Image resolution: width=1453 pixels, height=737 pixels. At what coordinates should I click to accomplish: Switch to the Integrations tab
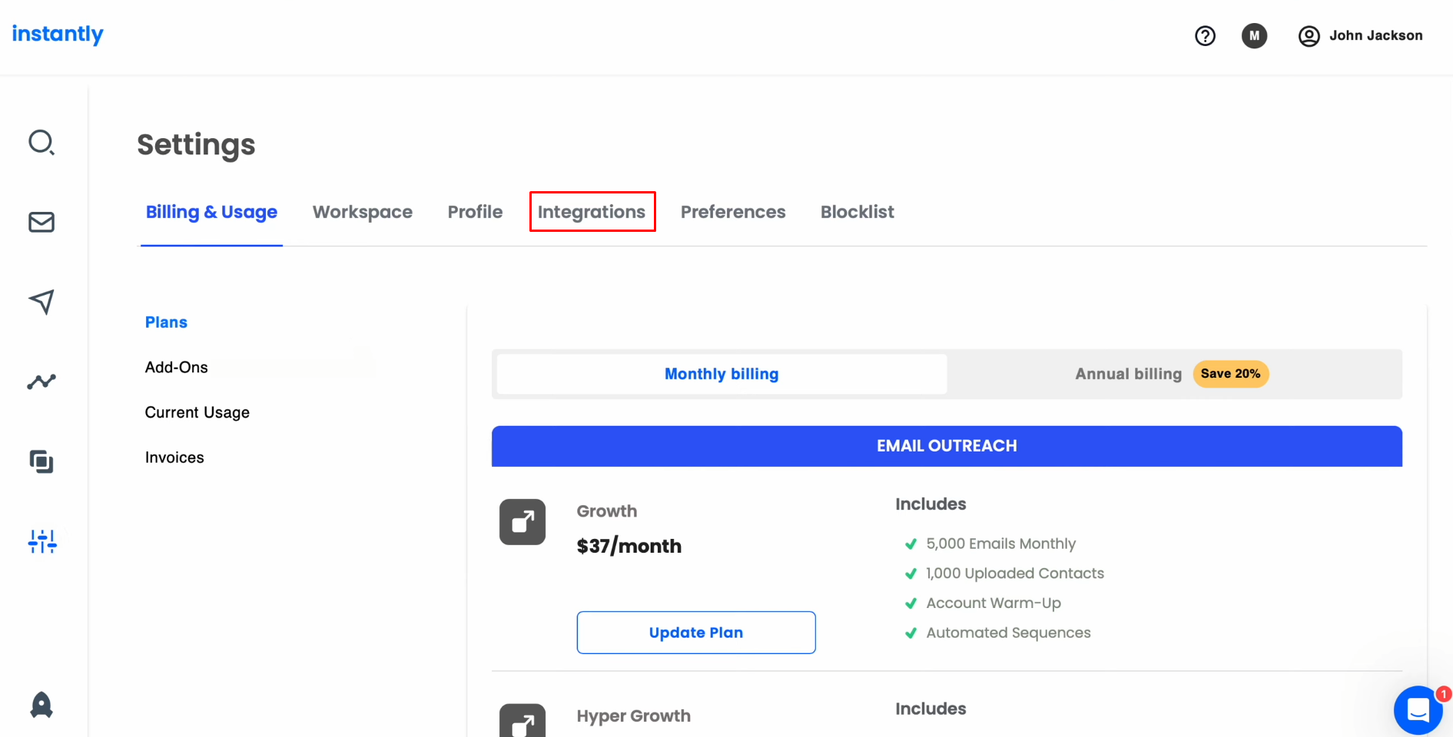point(592,212)
